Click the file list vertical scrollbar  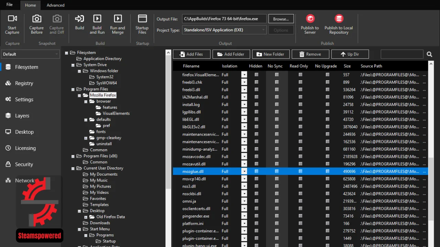pos(431,189)
